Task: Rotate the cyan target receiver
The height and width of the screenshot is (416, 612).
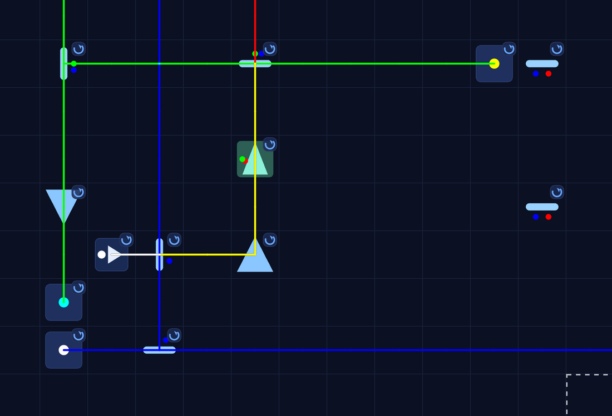Action: coord(78,288)
